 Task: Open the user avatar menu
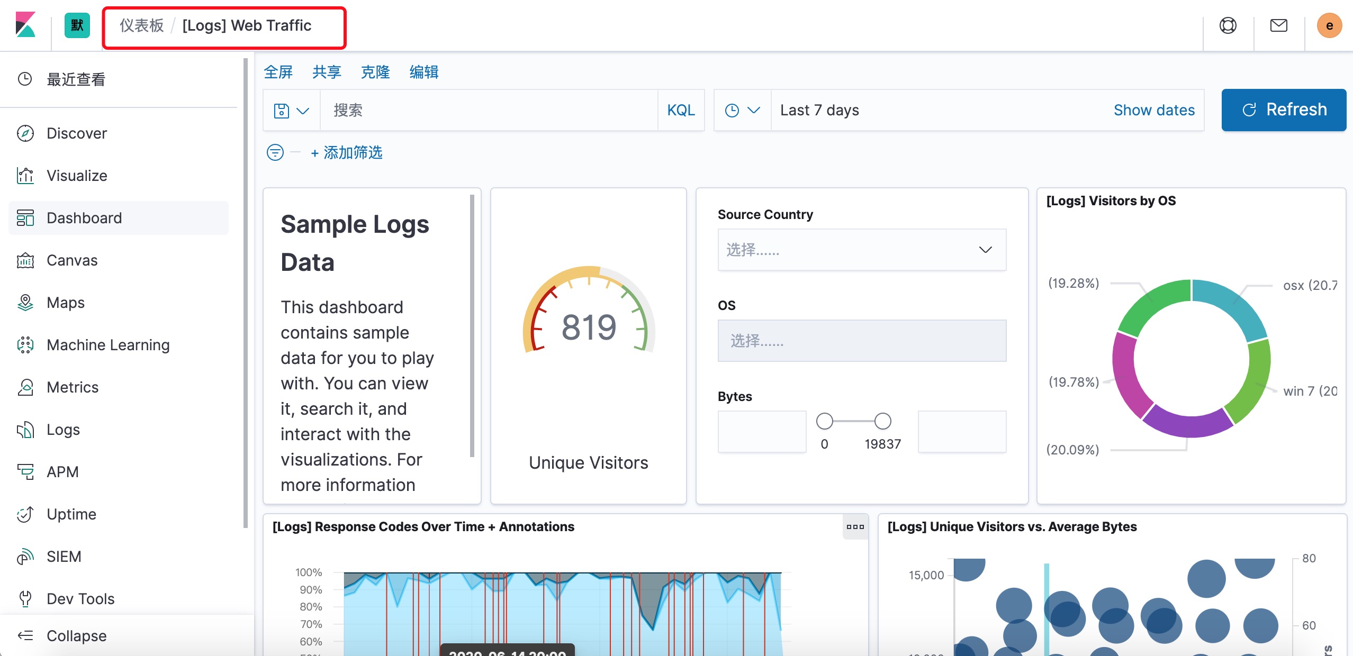1329,25
